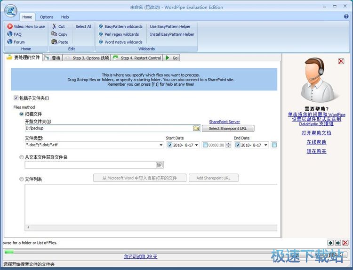This screenshot has height=270, width=353.
Task: Open the 在线帮助 link
Action: coord(317,142)
